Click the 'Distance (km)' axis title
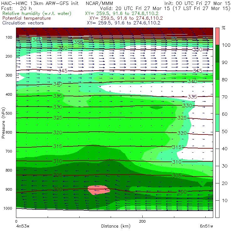The width and height of the screenshot is (232, 232). [116, 226]
